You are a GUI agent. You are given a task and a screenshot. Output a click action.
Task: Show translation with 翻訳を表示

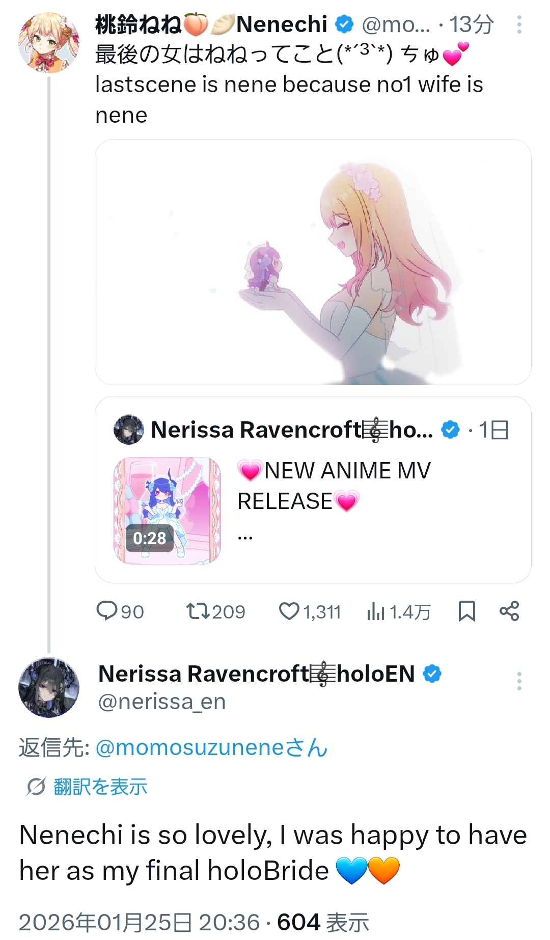(100, 787)
